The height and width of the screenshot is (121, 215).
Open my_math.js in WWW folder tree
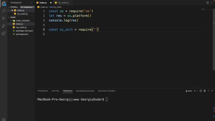21,27
